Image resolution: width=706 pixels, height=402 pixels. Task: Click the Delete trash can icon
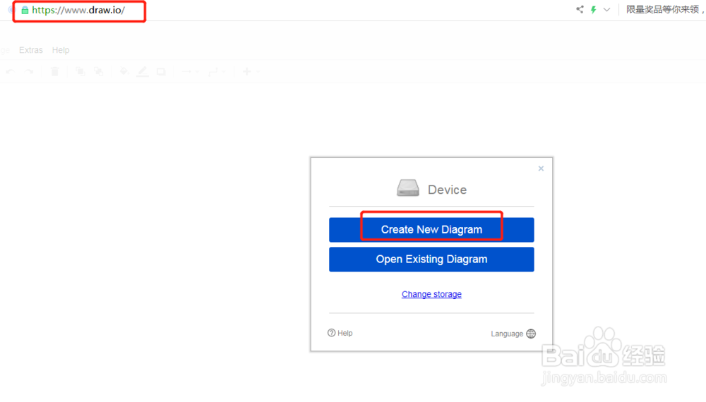tap(55, 71)
